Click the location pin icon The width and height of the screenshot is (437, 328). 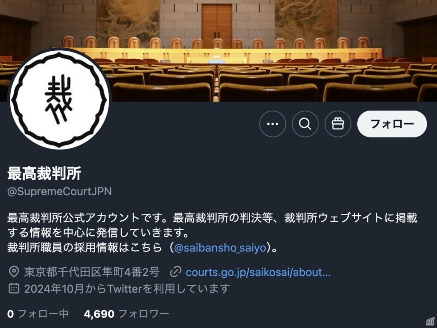tap(14, 272)
